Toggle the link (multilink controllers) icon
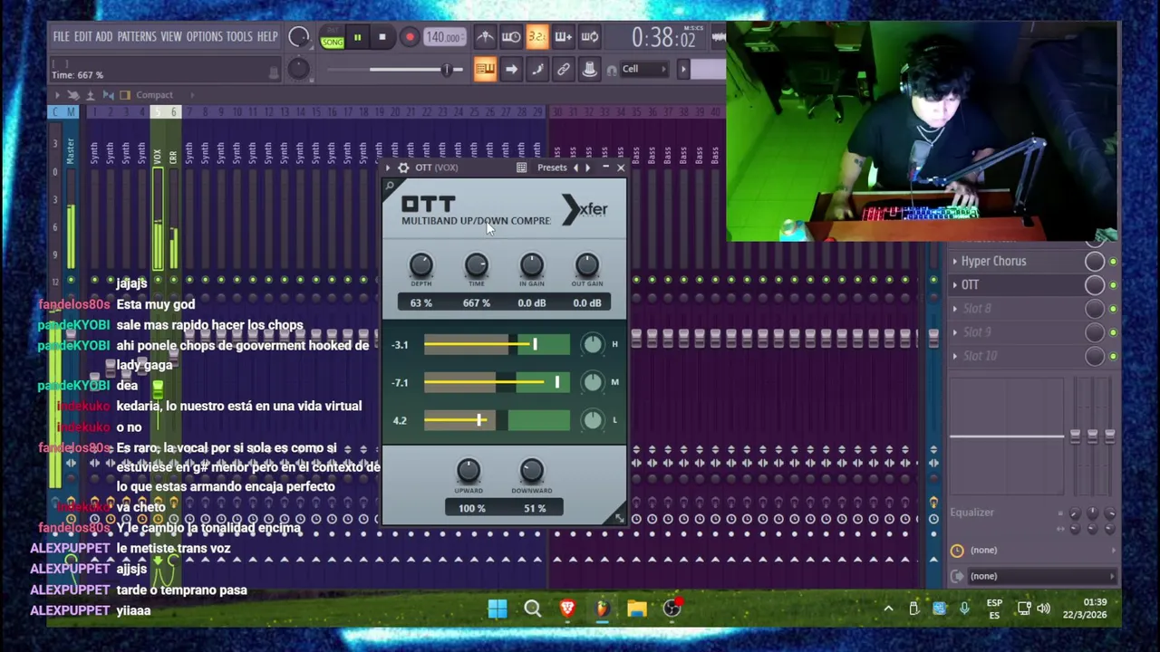The image size is (1160, 652). tap(564, 69)
